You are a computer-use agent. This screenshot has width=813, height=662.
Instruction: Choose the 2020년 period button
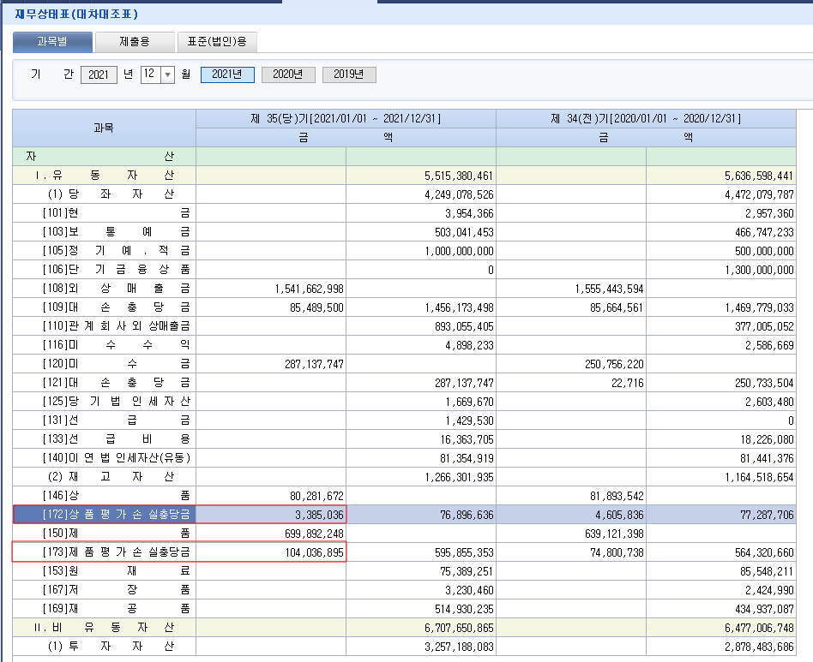pos(288,75)
